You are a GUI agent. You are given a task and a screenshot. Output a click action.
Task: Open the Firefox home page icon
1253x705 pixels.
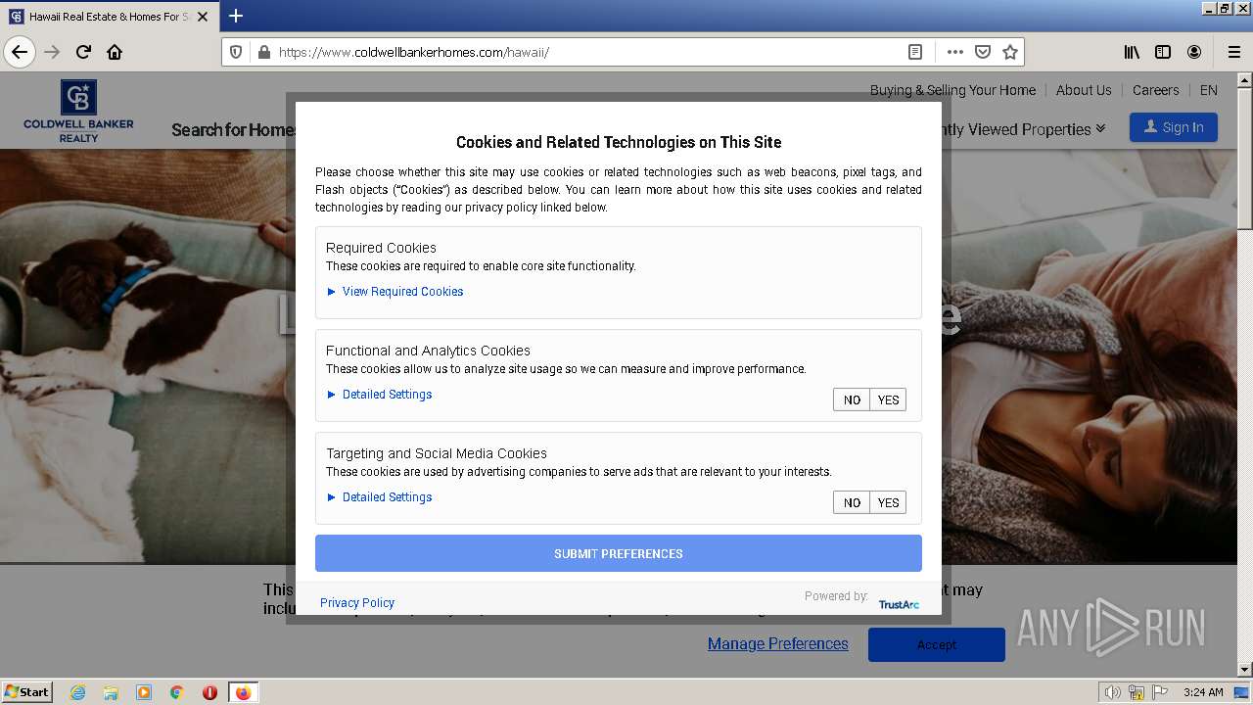115,52
